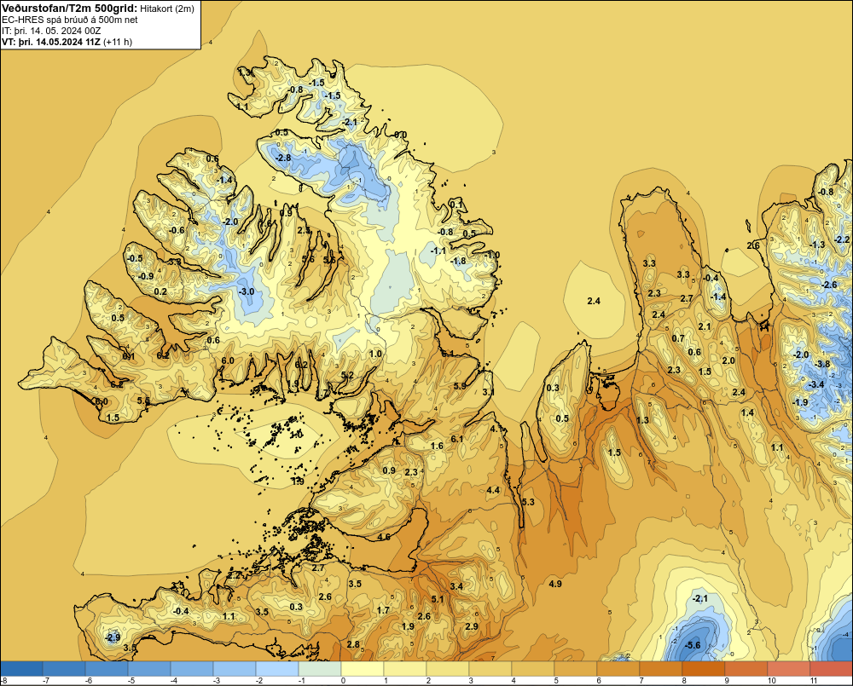Viewport: 853px width, 686px height.
Task: Click the -3.0 temperature label on the map
Action: (x=246, y=291)
